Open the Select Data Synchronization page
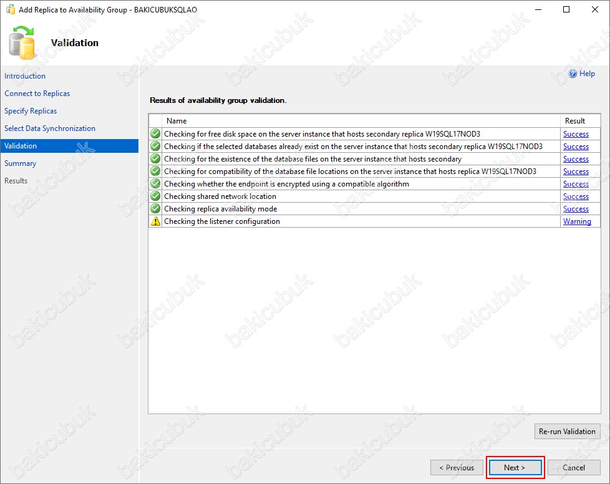The width and height of the screenshot is (610, 484). 50,128
